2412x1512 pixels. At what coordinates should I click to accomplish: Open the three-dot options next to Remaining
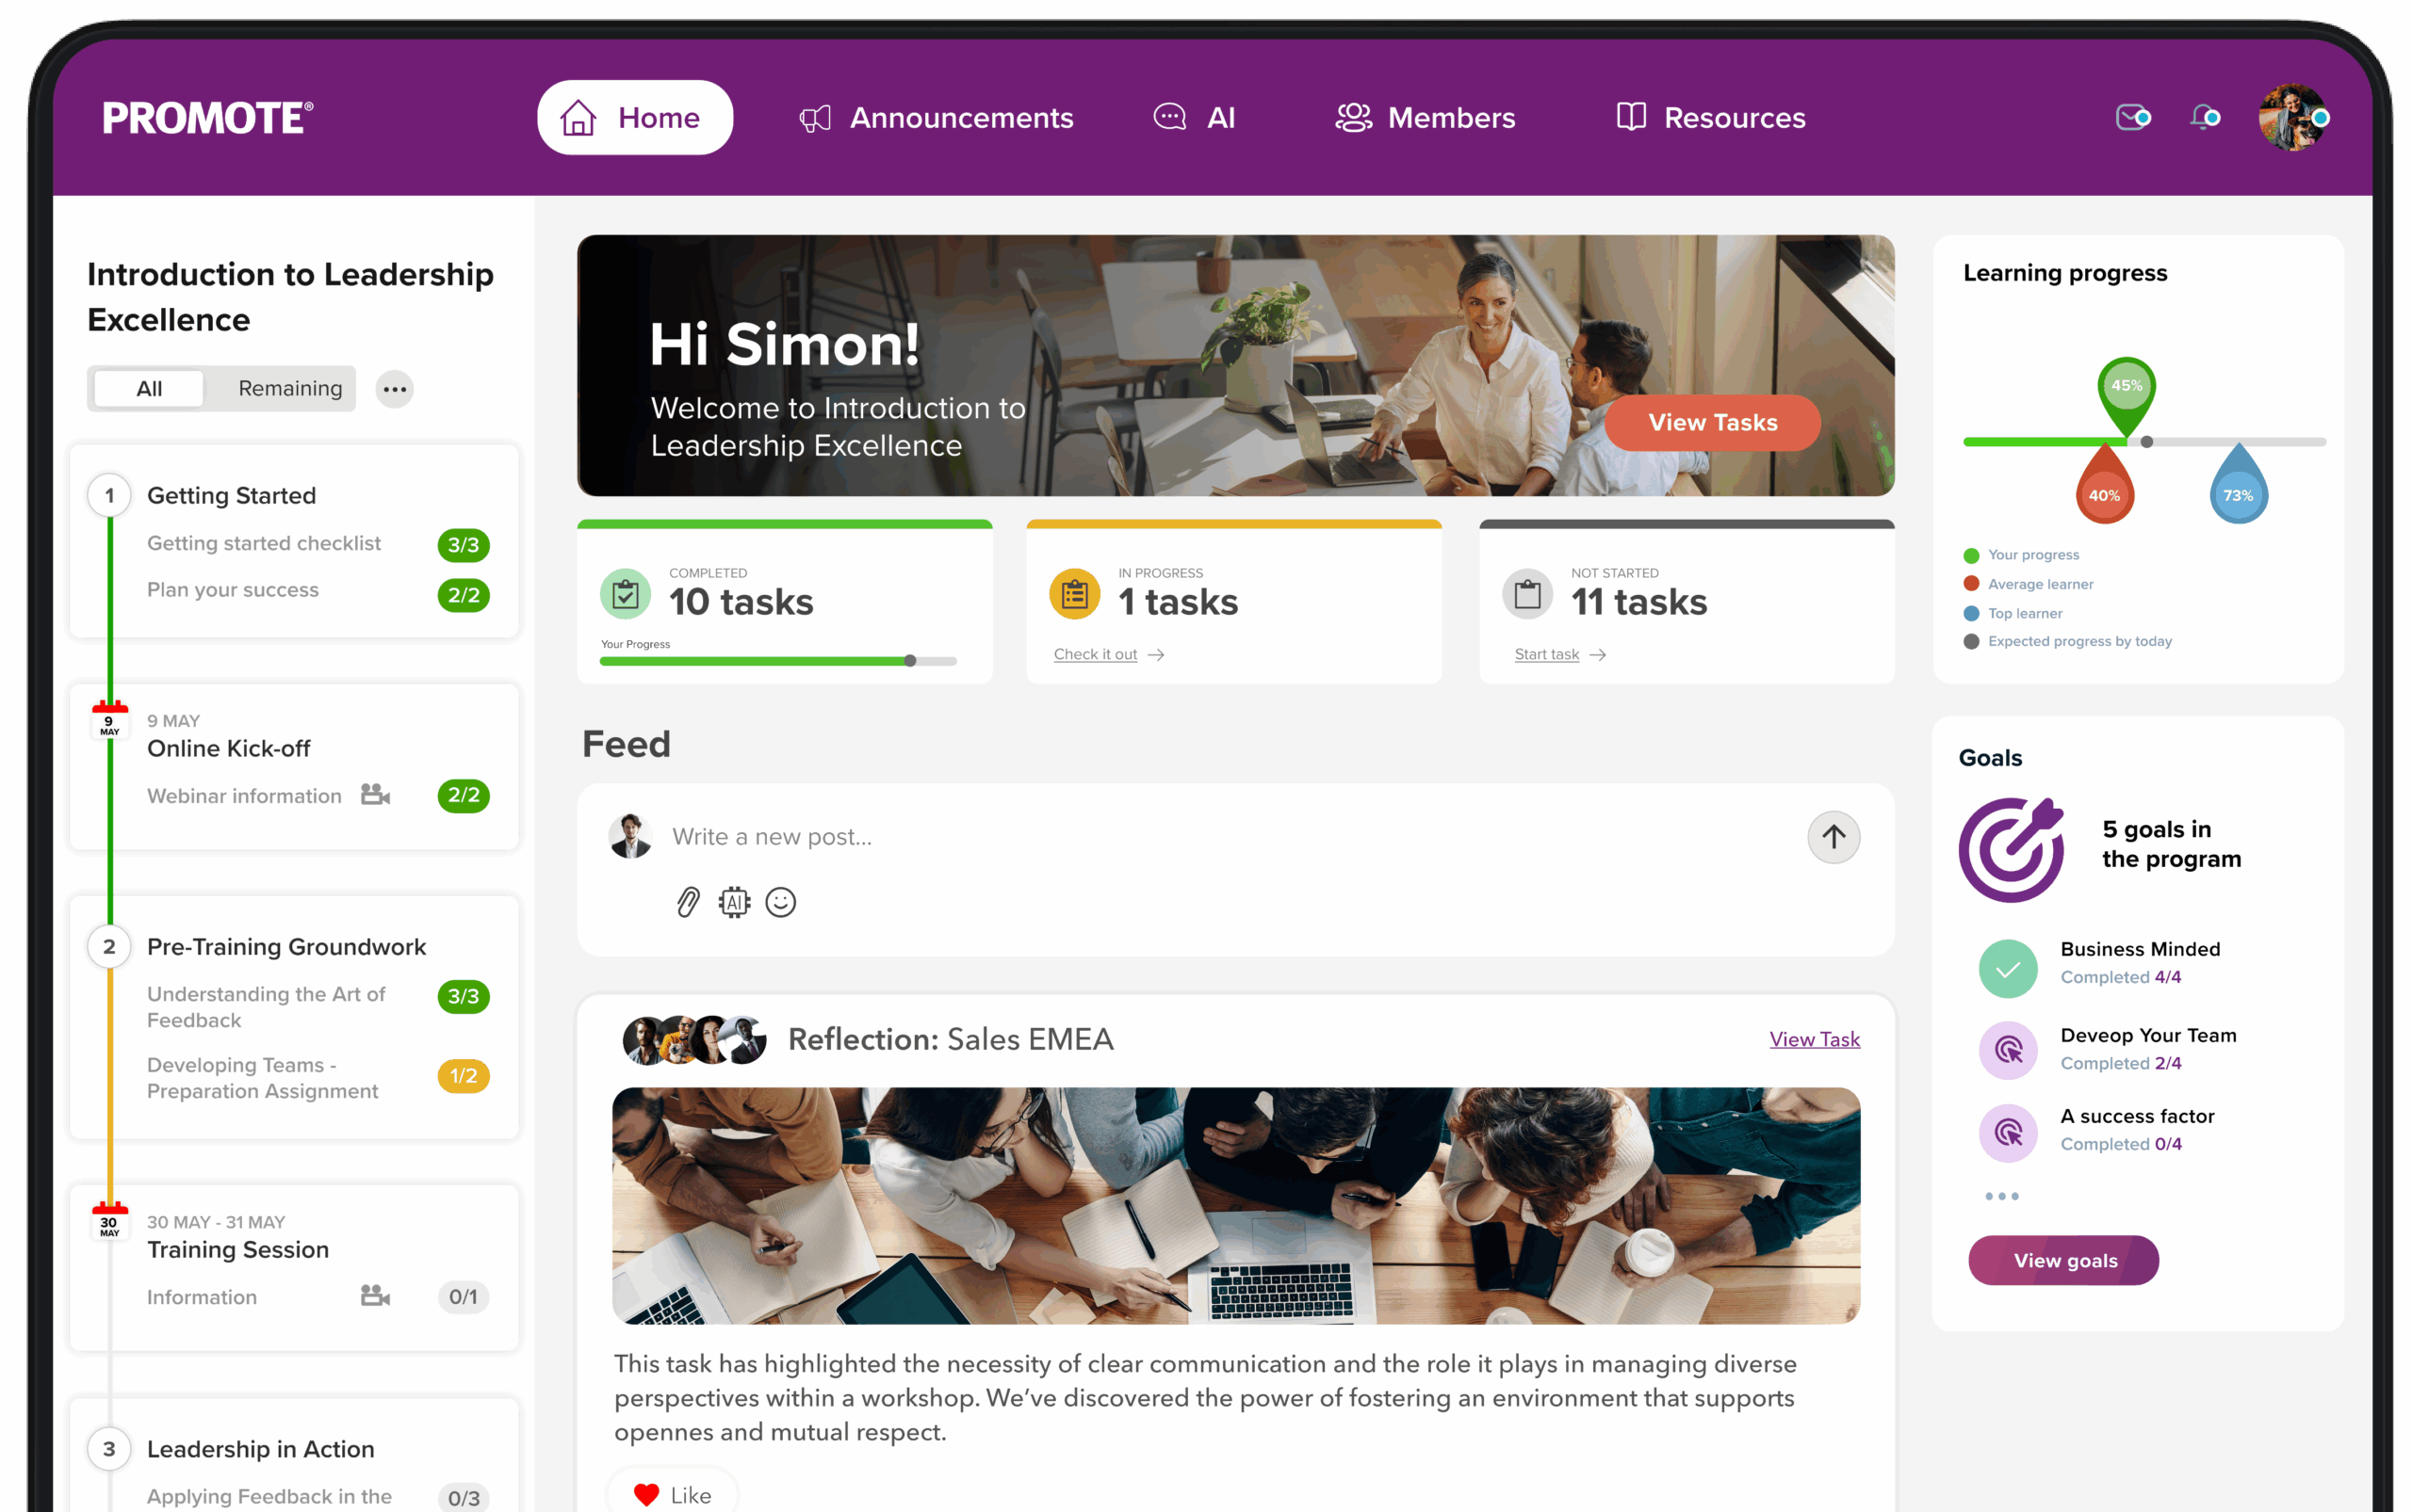395,389
